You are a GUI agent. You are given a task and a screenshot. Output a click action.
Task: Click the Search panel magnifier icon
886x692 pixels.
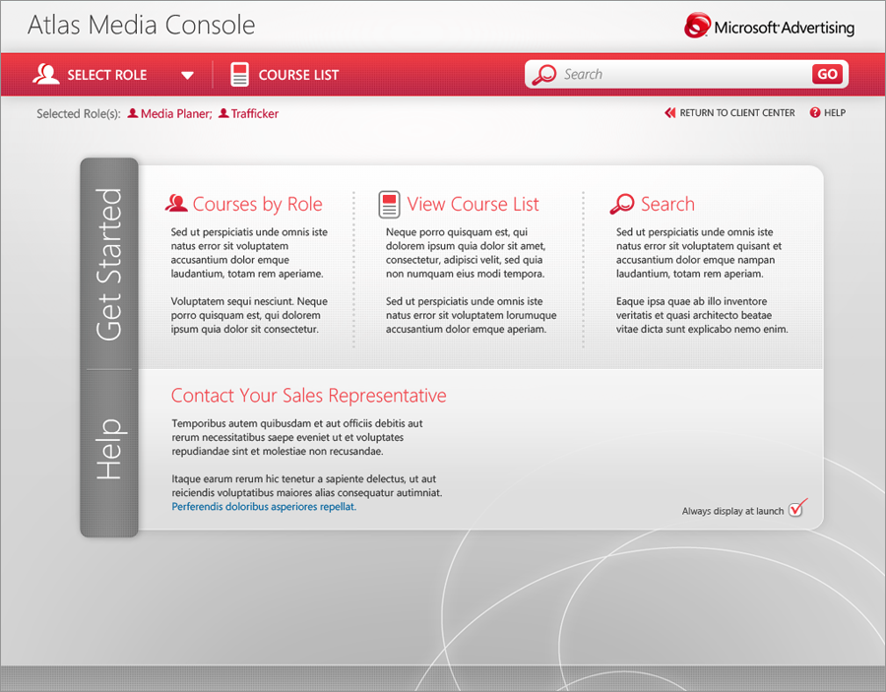point(622,204)
